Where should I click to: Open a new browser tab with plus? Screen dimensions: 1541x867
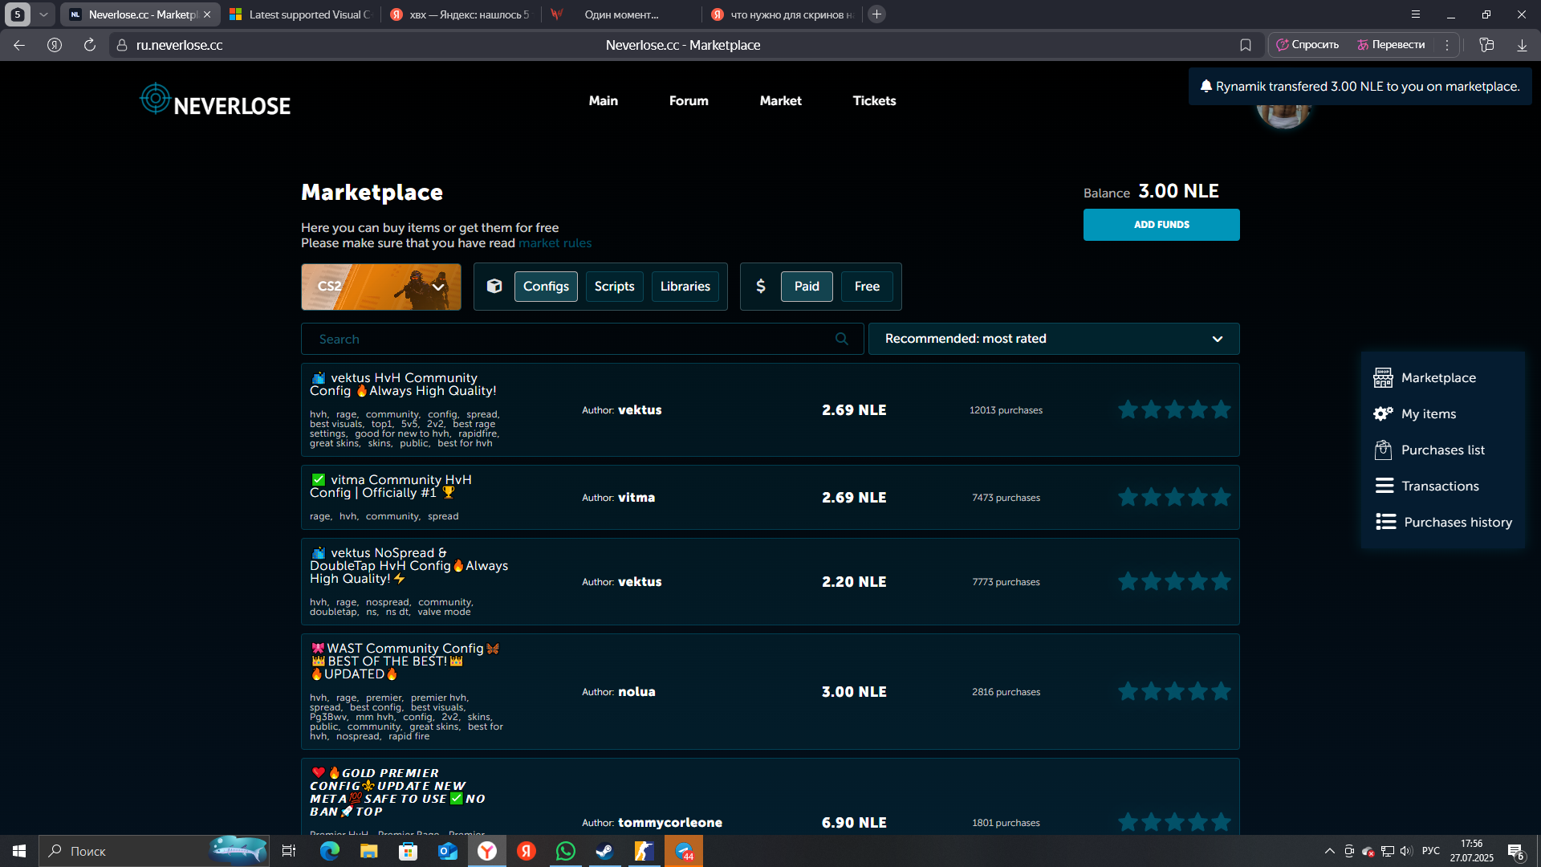click(x=876, y=14)
